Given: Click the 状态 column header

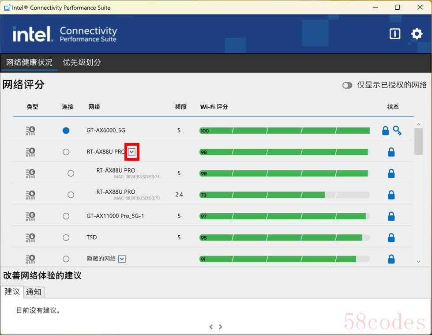Looking at the screenshot, I should point(393,107).
